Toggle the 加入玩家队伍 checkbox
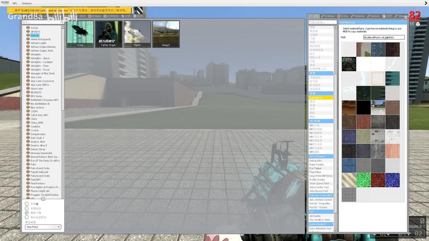Screen dimensions: 429x241 (27, 217)
